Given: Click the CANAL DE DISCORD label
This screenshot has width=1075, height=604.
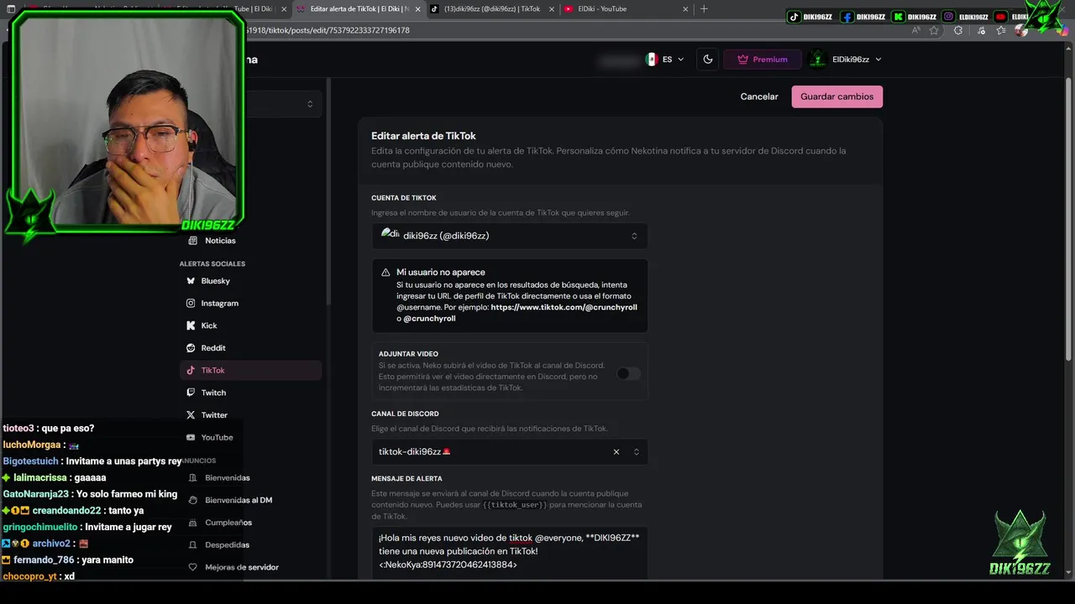Looking at the screenshot, I should 405,414.
